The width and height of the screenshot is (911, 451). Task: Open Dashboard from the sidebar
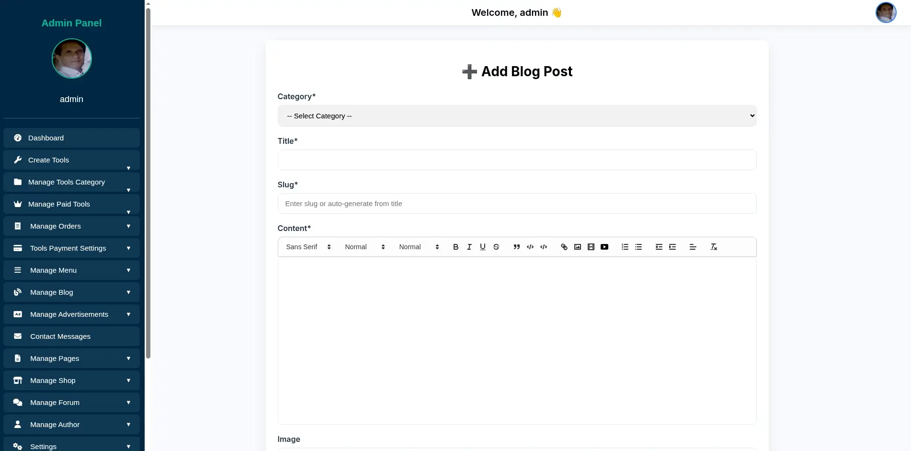[71, 138]
